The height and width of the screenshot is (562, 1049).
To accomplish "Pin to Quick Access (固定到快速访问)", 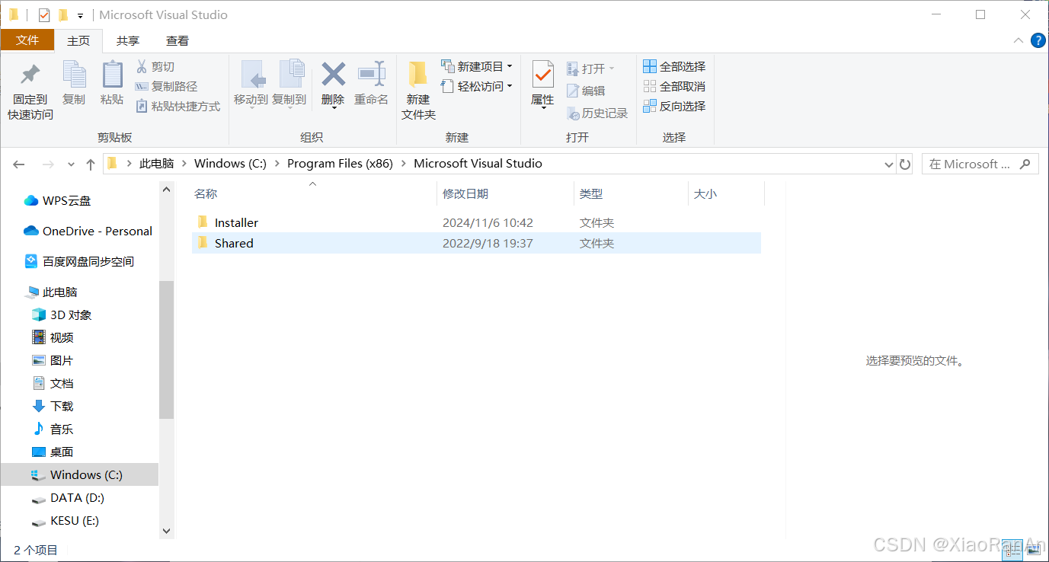I will [30, 91].
